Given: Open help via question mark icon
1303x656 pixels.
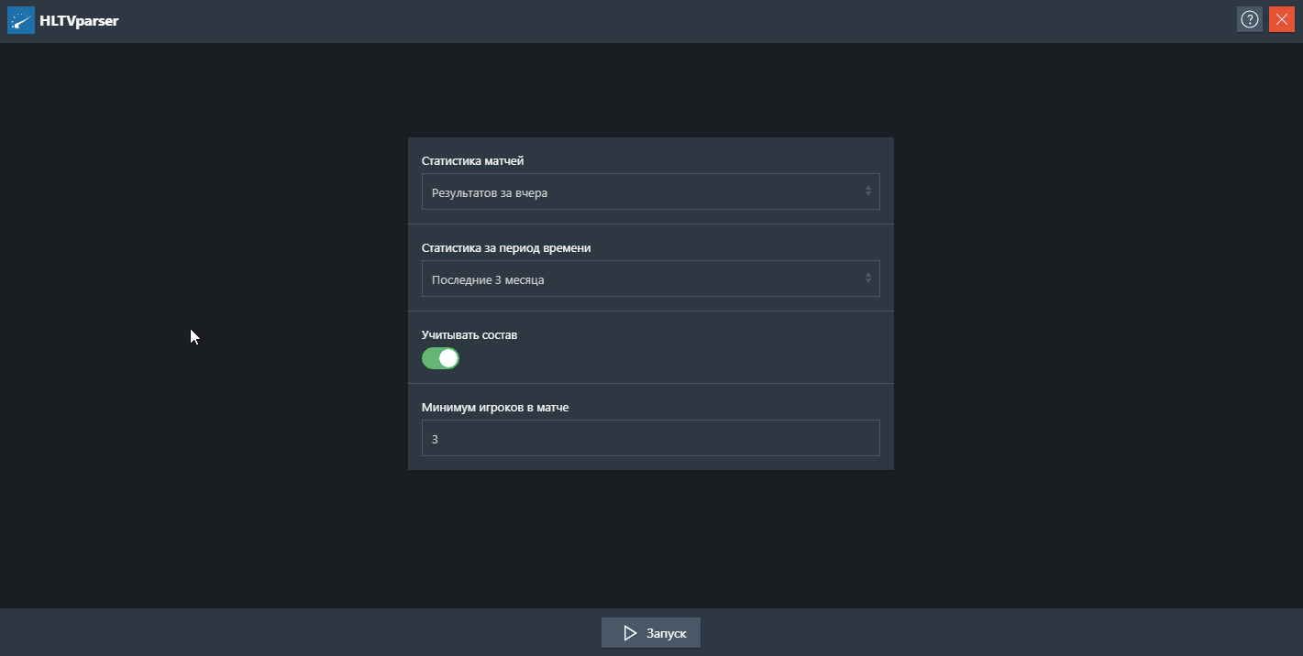Looking at the screenshot, I should pyautogui.click(x=1250, y=19).
